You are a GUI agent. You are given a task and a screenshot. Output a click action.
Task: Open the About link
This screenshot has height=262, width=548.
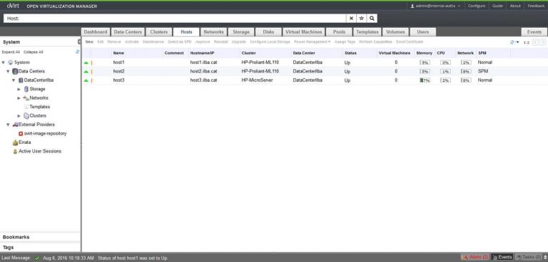point(515,6)
